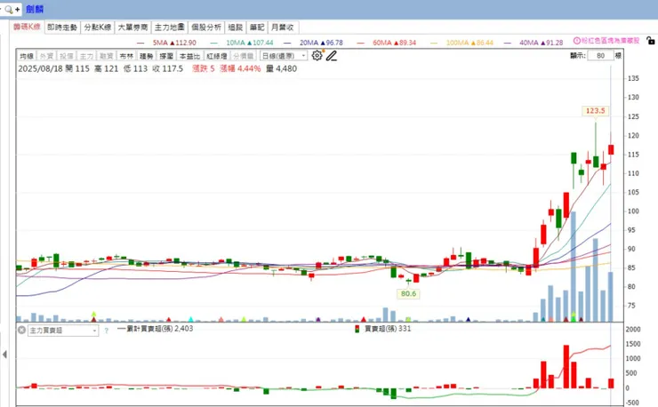This screenshot has width=658, height=407.
Task: Click the 100MA legend entry
Action: point(462,43)
